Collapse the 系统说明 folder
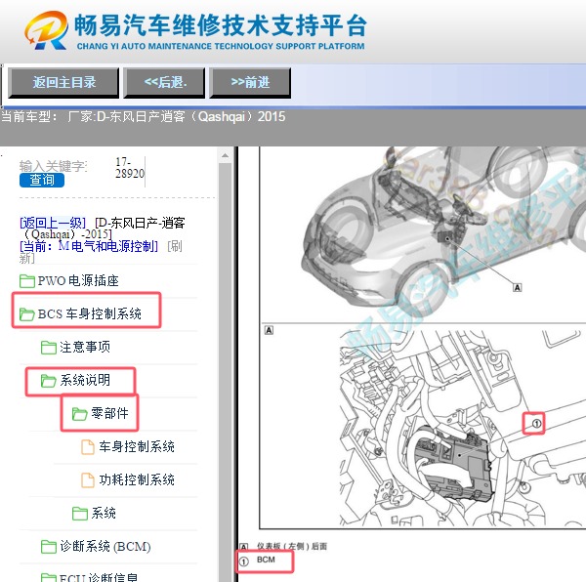This screenshot has width=586, height=582. tap(85, 381)
